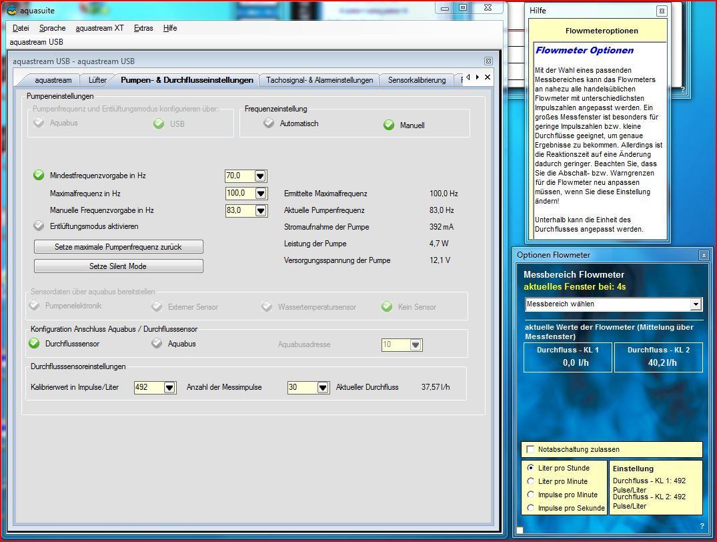Select the Pumpen- & Durchflusseinstellungen tab

[x=187, y=80]
